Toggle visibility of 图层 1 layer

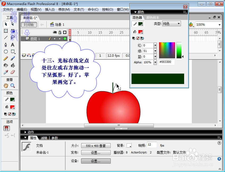click(55, 39)
